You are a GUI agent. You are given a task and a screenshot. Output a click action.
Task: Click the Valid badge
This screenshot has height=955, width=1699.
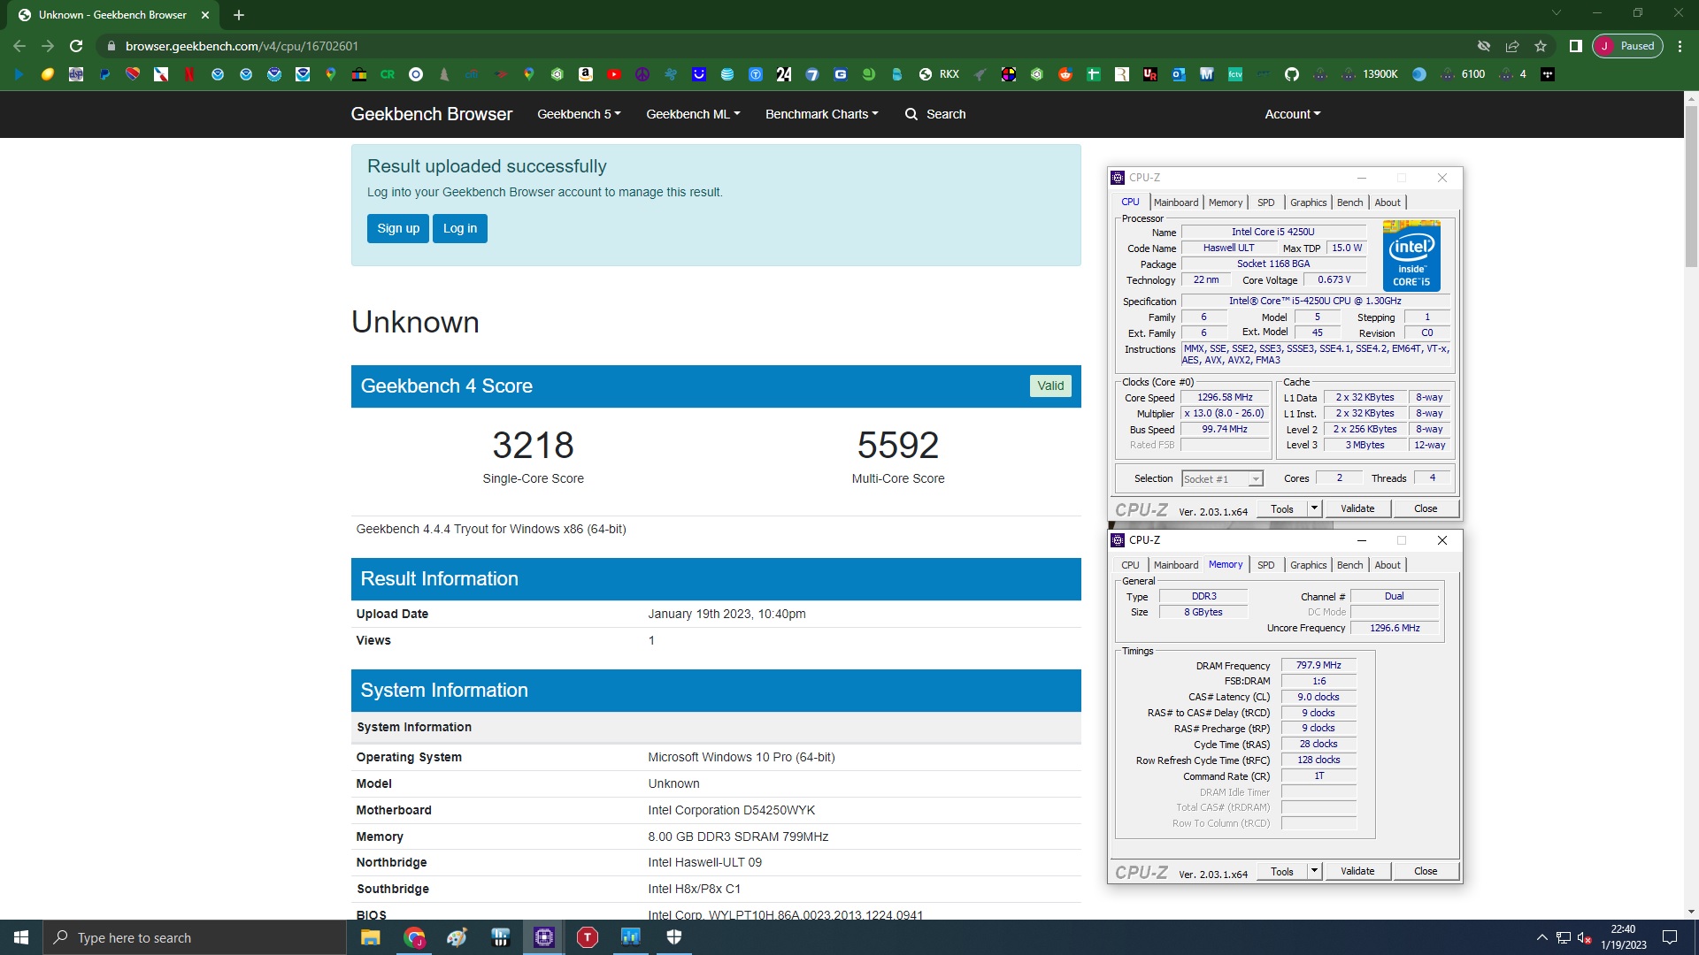coord(1050,386)
